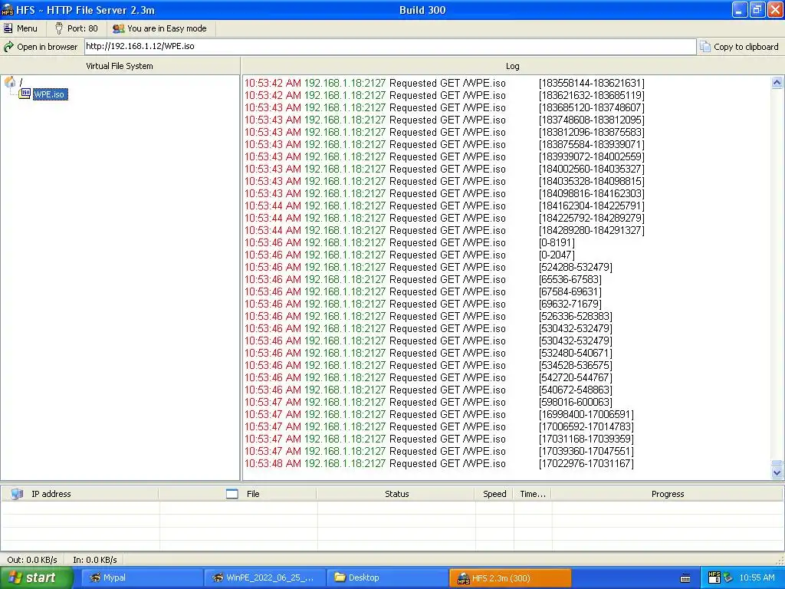Select WPE.iso in virtual file system
The image size is (785, 589).
coord(50,94)
